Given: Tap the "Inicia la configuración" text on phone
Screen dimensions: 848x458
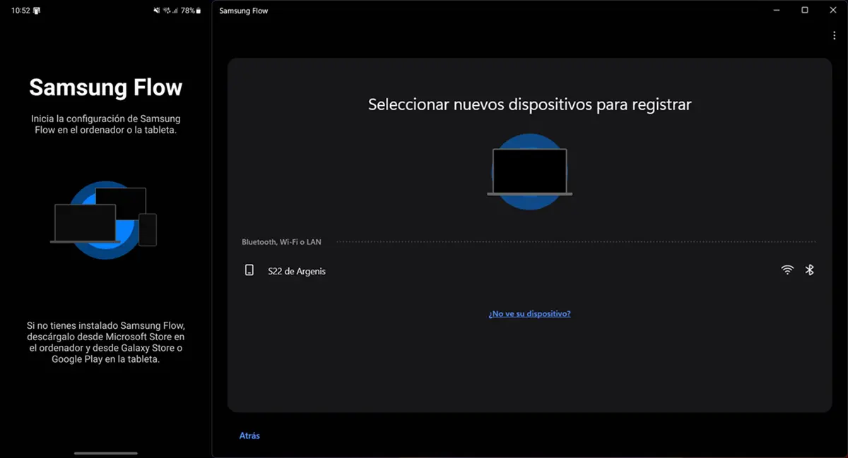Looking at the screenshot, I should click(x=106, y=124).
